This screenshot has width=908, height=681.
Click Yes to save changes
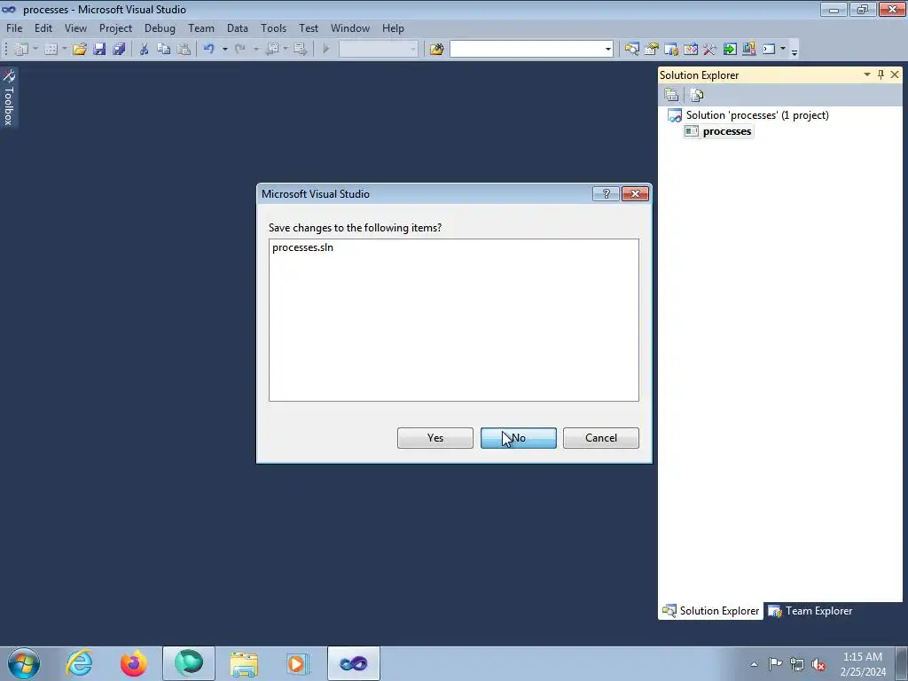click(435, 438)
